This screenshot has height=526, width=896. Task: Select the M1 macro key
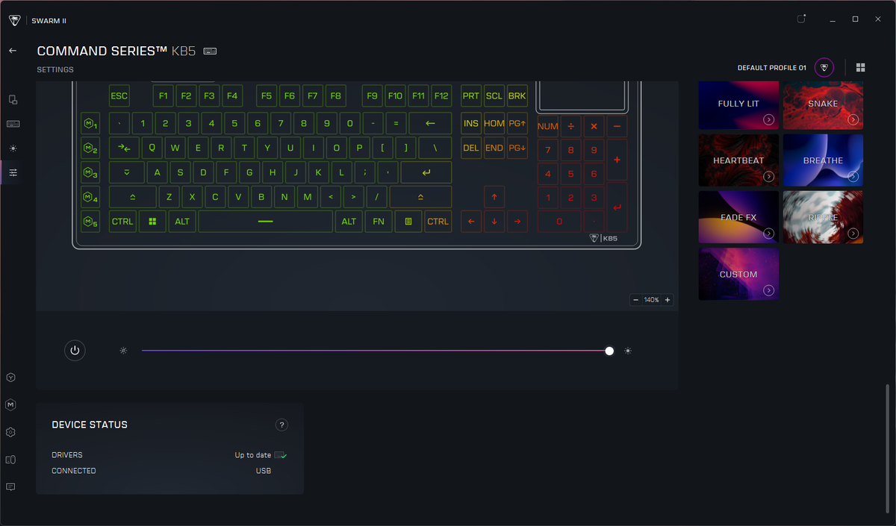(x=90, y=123)
